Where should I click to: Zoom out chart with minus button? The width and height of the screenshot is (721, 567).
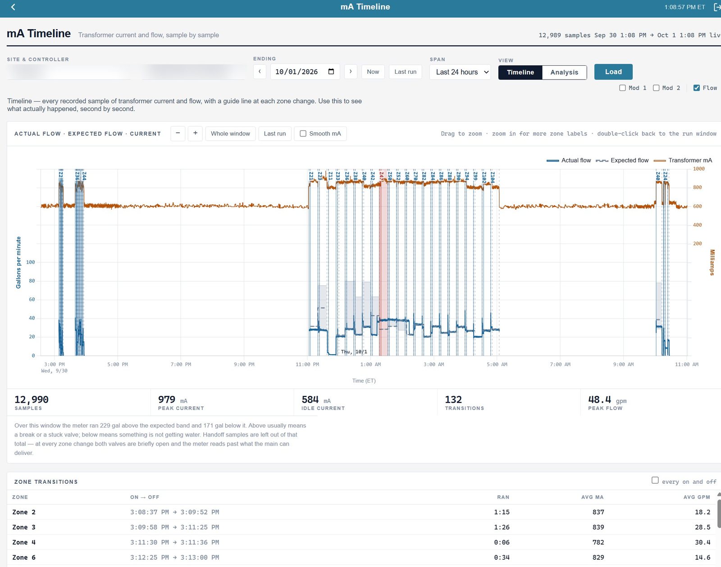(x=178, y=133)
